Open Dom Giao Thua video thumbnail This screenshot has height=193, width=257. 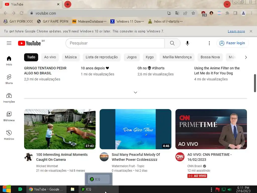click(x=135, y=129)
